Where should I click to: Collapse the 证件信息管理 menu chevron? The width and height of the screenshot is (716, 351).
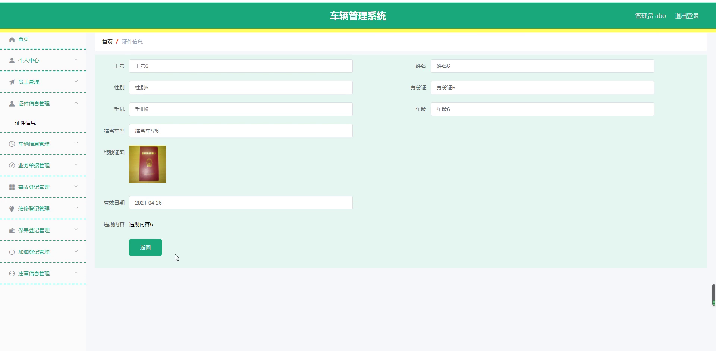coord(76,103)
